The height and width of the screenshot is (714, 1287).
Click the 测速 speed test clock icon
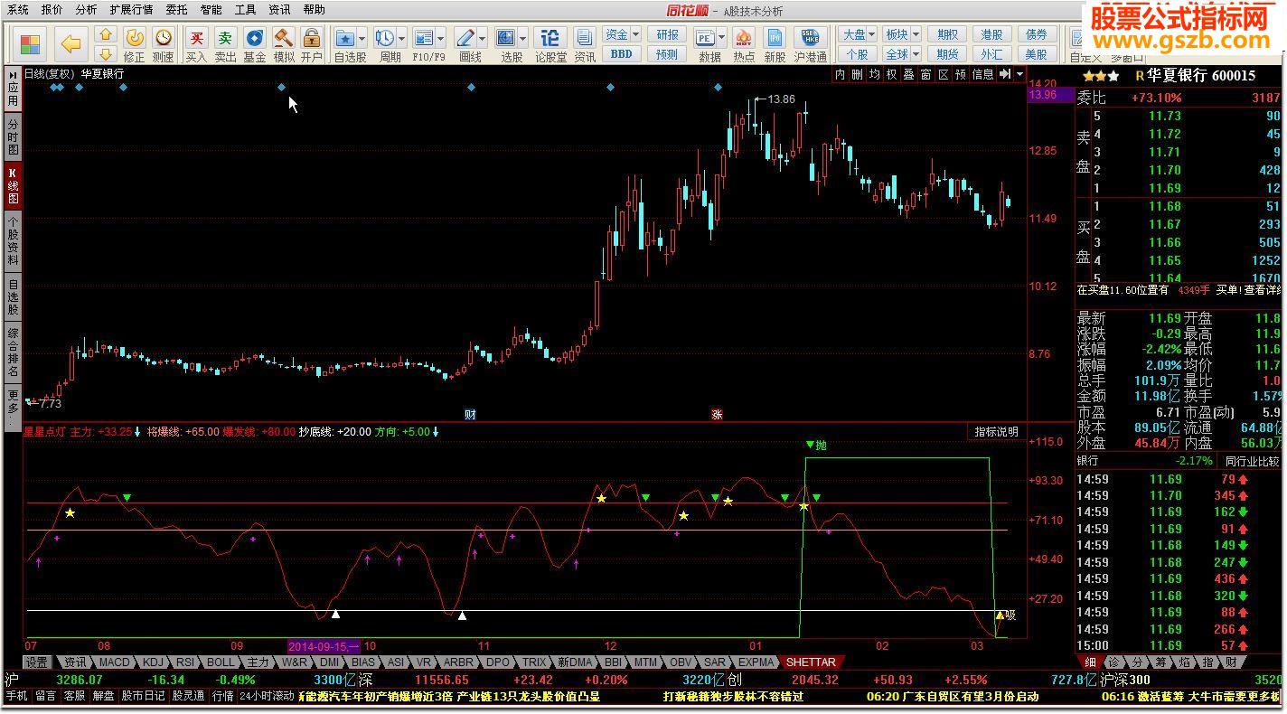tap(164, 38)
